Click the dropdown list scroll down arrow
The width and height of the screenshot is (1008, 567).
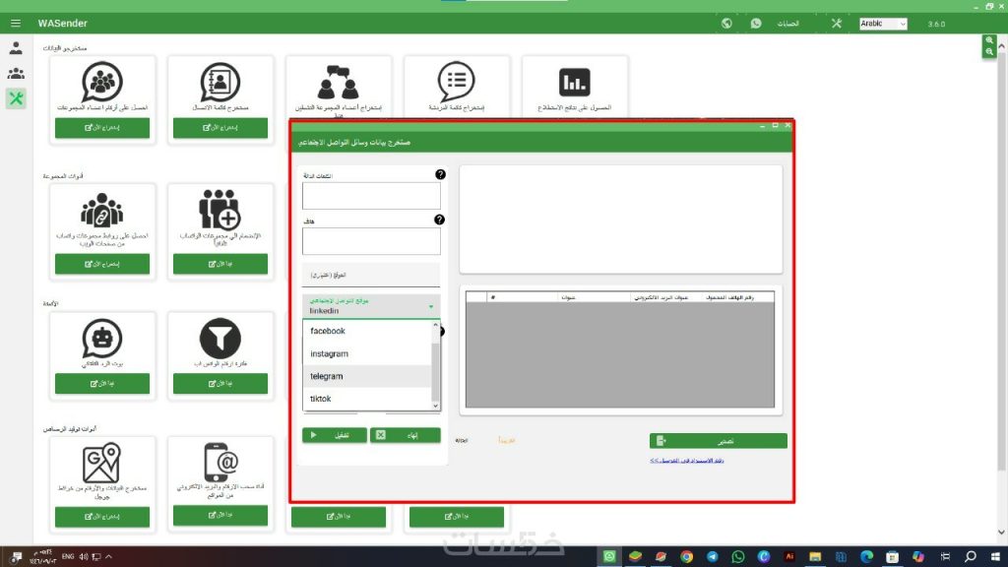[436, 406]
